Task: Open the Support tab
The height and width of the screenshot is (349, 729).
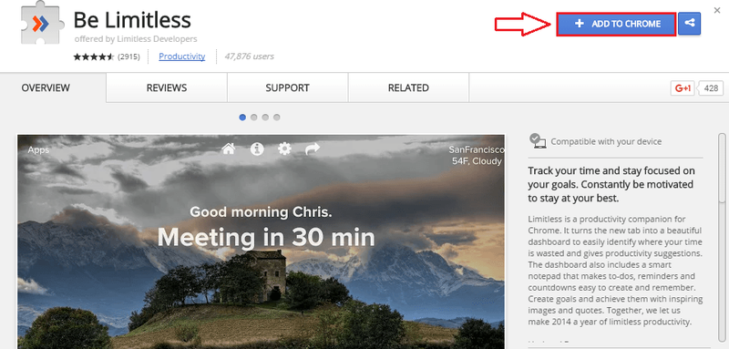Action: pos(287,87)
